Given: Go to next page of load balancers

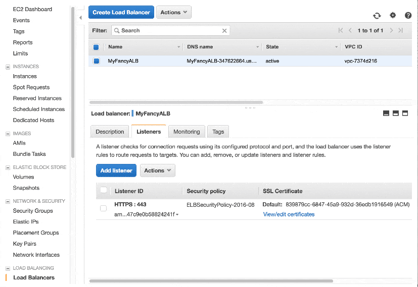Looking at the screenshot, I should coord(391,30).
